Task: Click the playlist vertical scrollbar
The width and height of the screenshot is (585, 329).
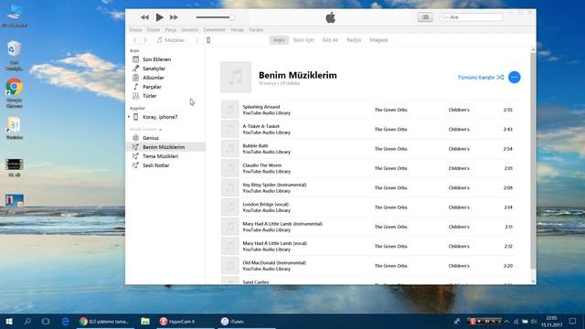Action: [x=533, y=161]
